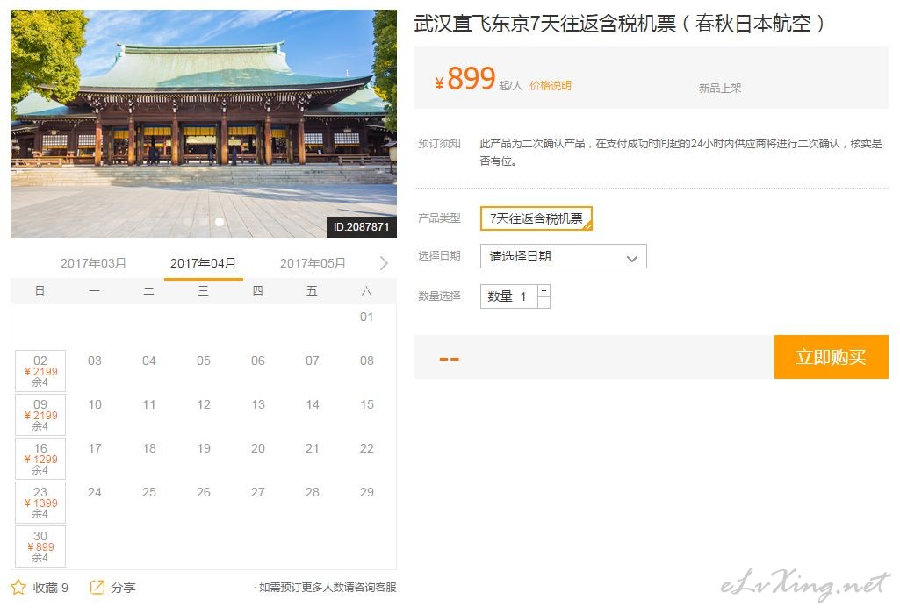Screen dimensions: 900x614
Task: Click date 08 in the calendar
Action: pyautogui.click(x=367, y=361)
